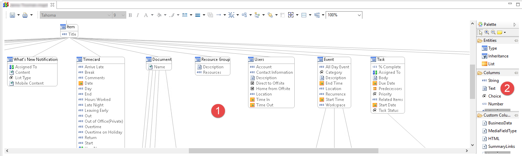Pick the BusinessData custom column tool
The height and width of the screenshot is (156, 522).
[x=497, y=123]
